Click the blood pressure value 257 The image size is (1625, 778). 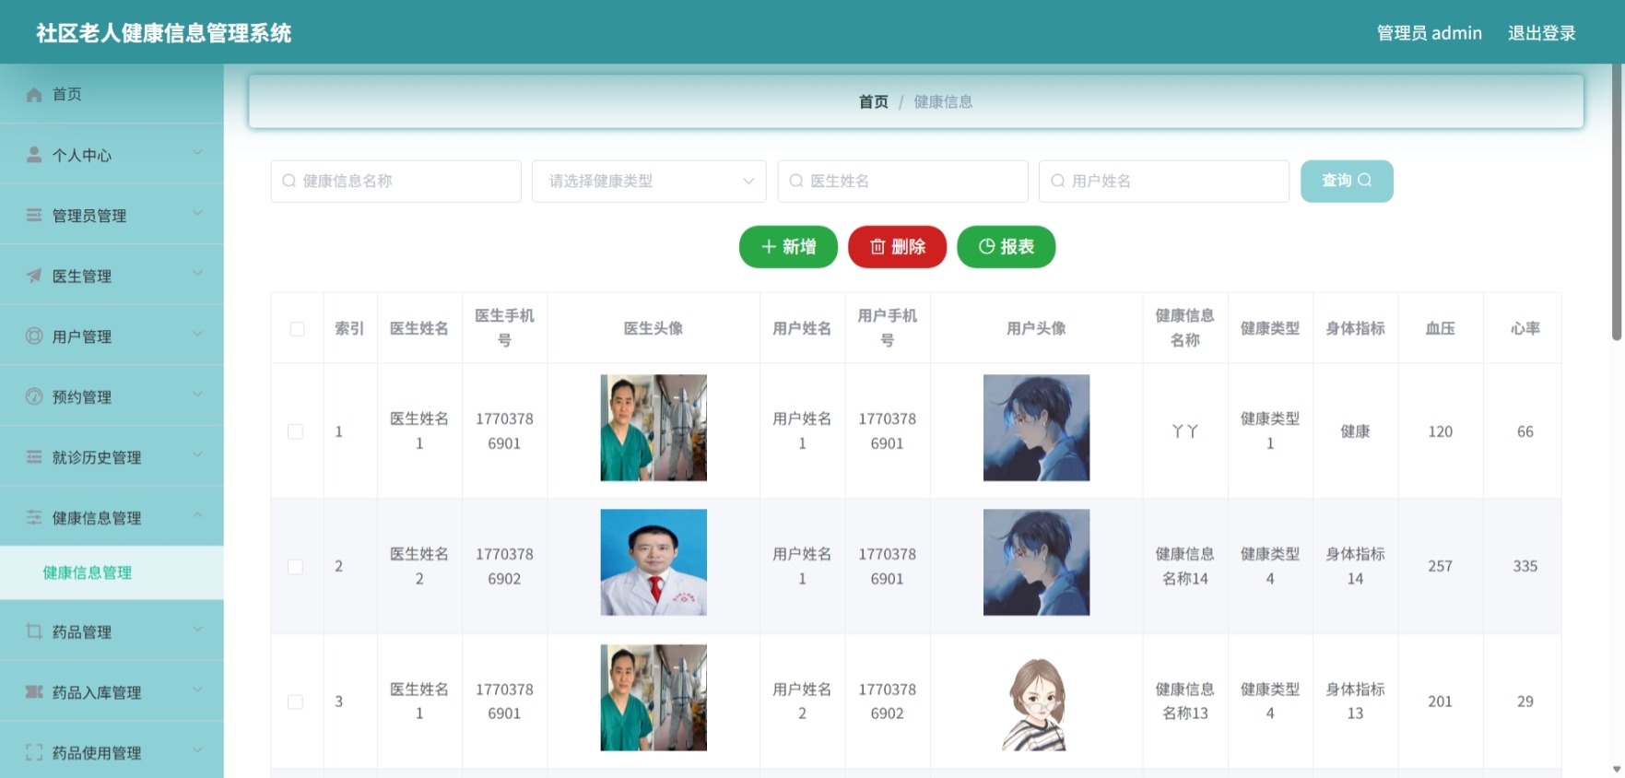[x=1440, y=566]
